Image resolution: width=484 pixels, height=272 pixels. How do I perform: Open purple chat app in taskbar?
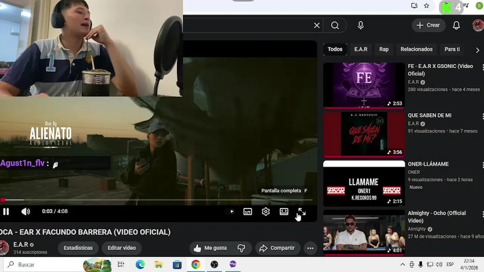[x=233, y=264]
